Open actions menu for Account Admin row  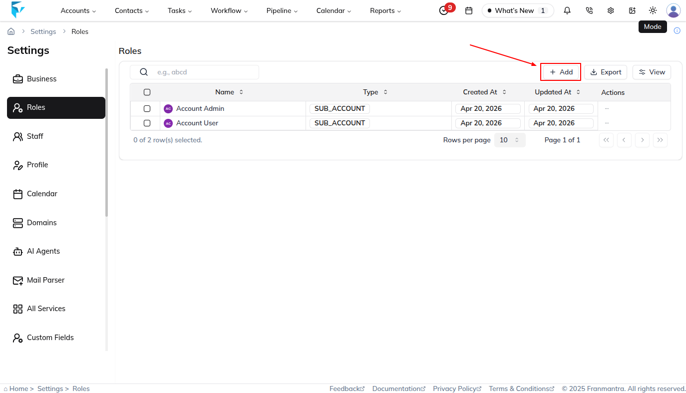tap(607, 108)
